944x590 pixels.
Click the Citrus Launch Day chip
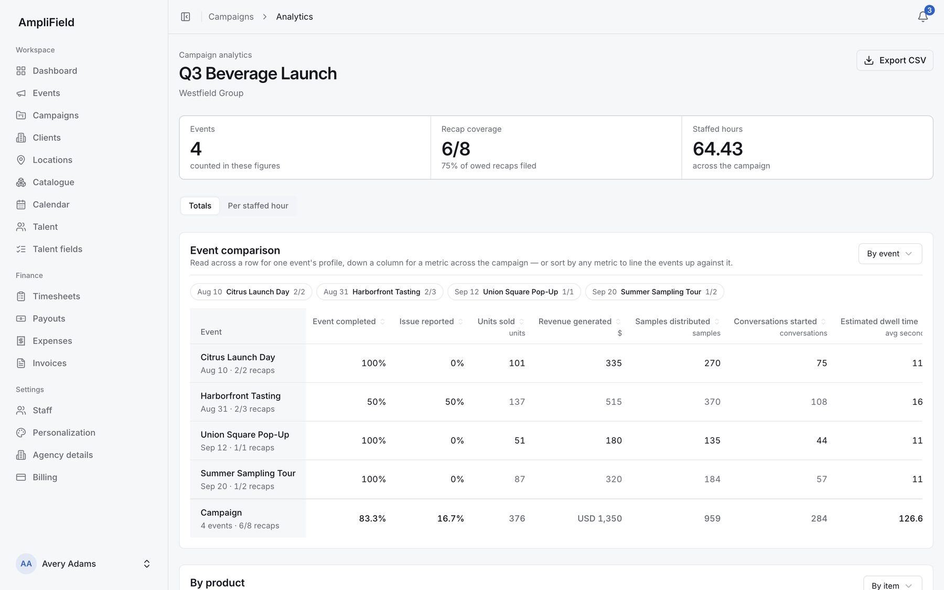251,292
